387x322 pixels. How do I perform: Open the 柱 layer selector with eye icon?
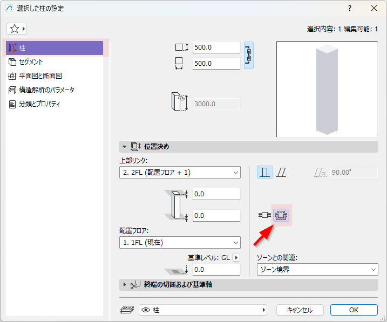point(203,310)
